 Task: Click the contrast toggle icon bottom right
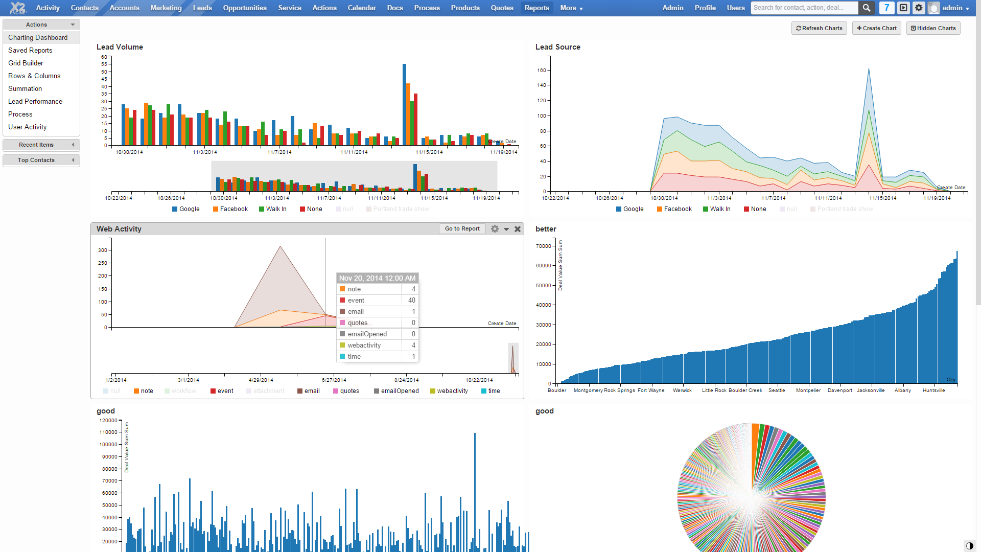point(969,545)
